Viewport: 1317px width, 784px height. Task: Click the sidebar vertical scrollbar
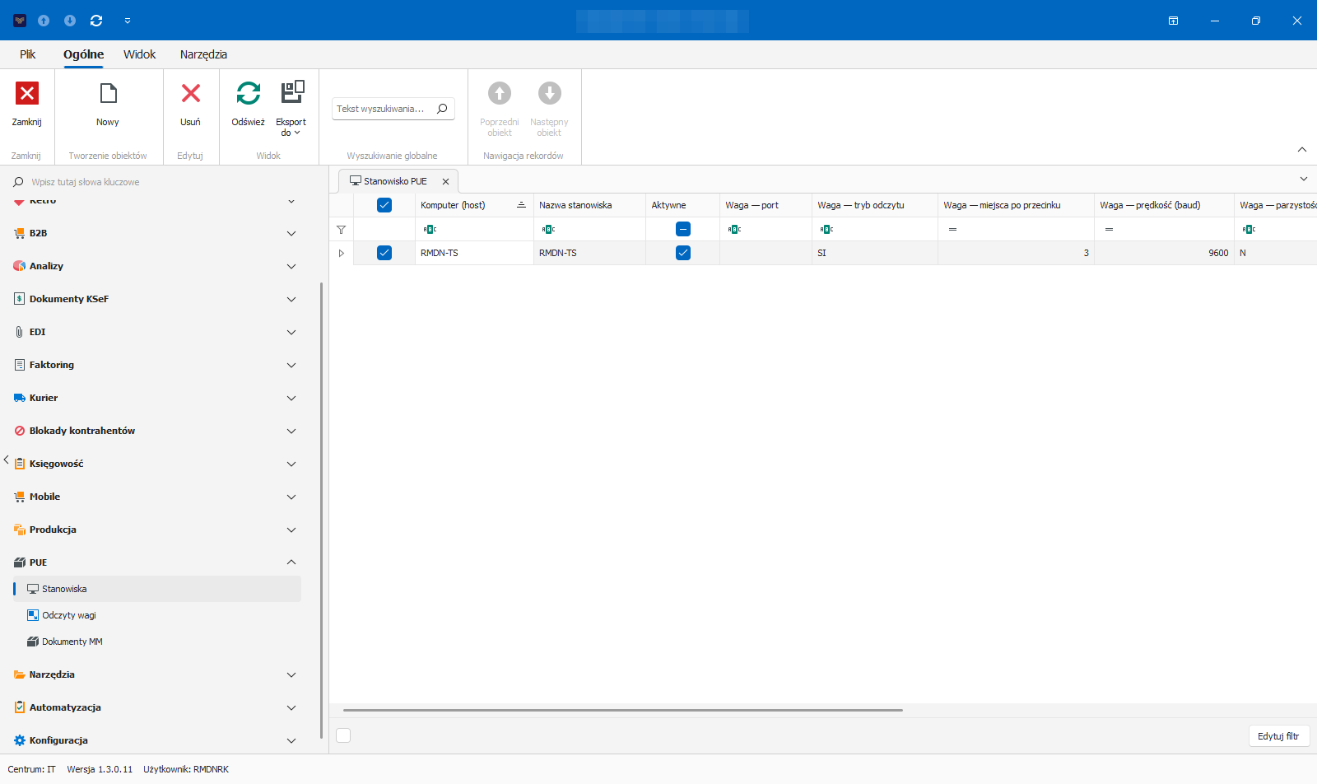(x=321, y=511)
